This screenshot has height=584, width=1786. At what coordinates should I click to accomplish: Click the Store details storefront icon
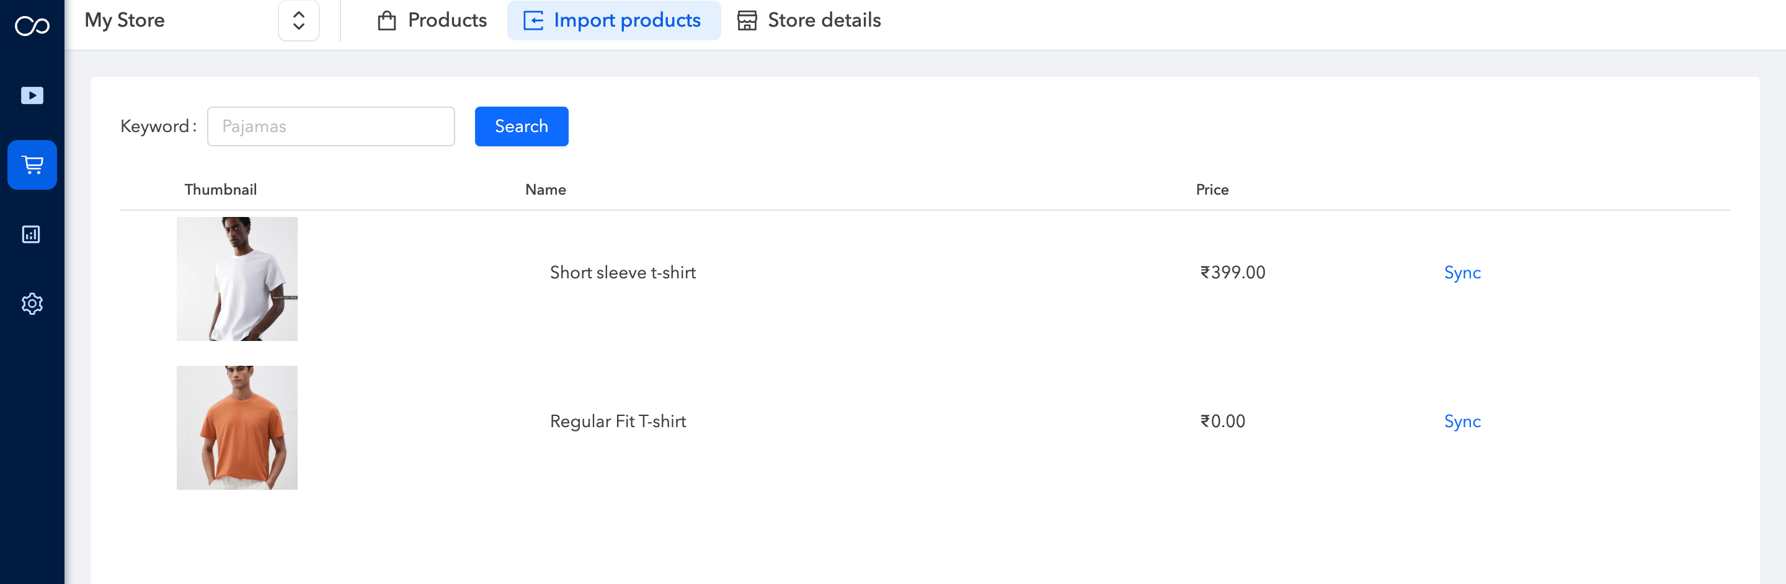746,20
